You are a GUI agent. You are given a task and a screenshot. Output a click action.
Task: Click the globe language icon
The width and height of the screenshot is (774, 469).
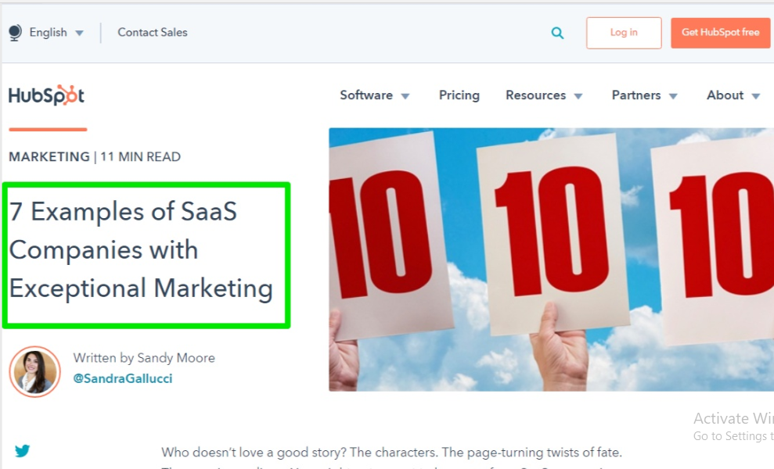point(16,33)
